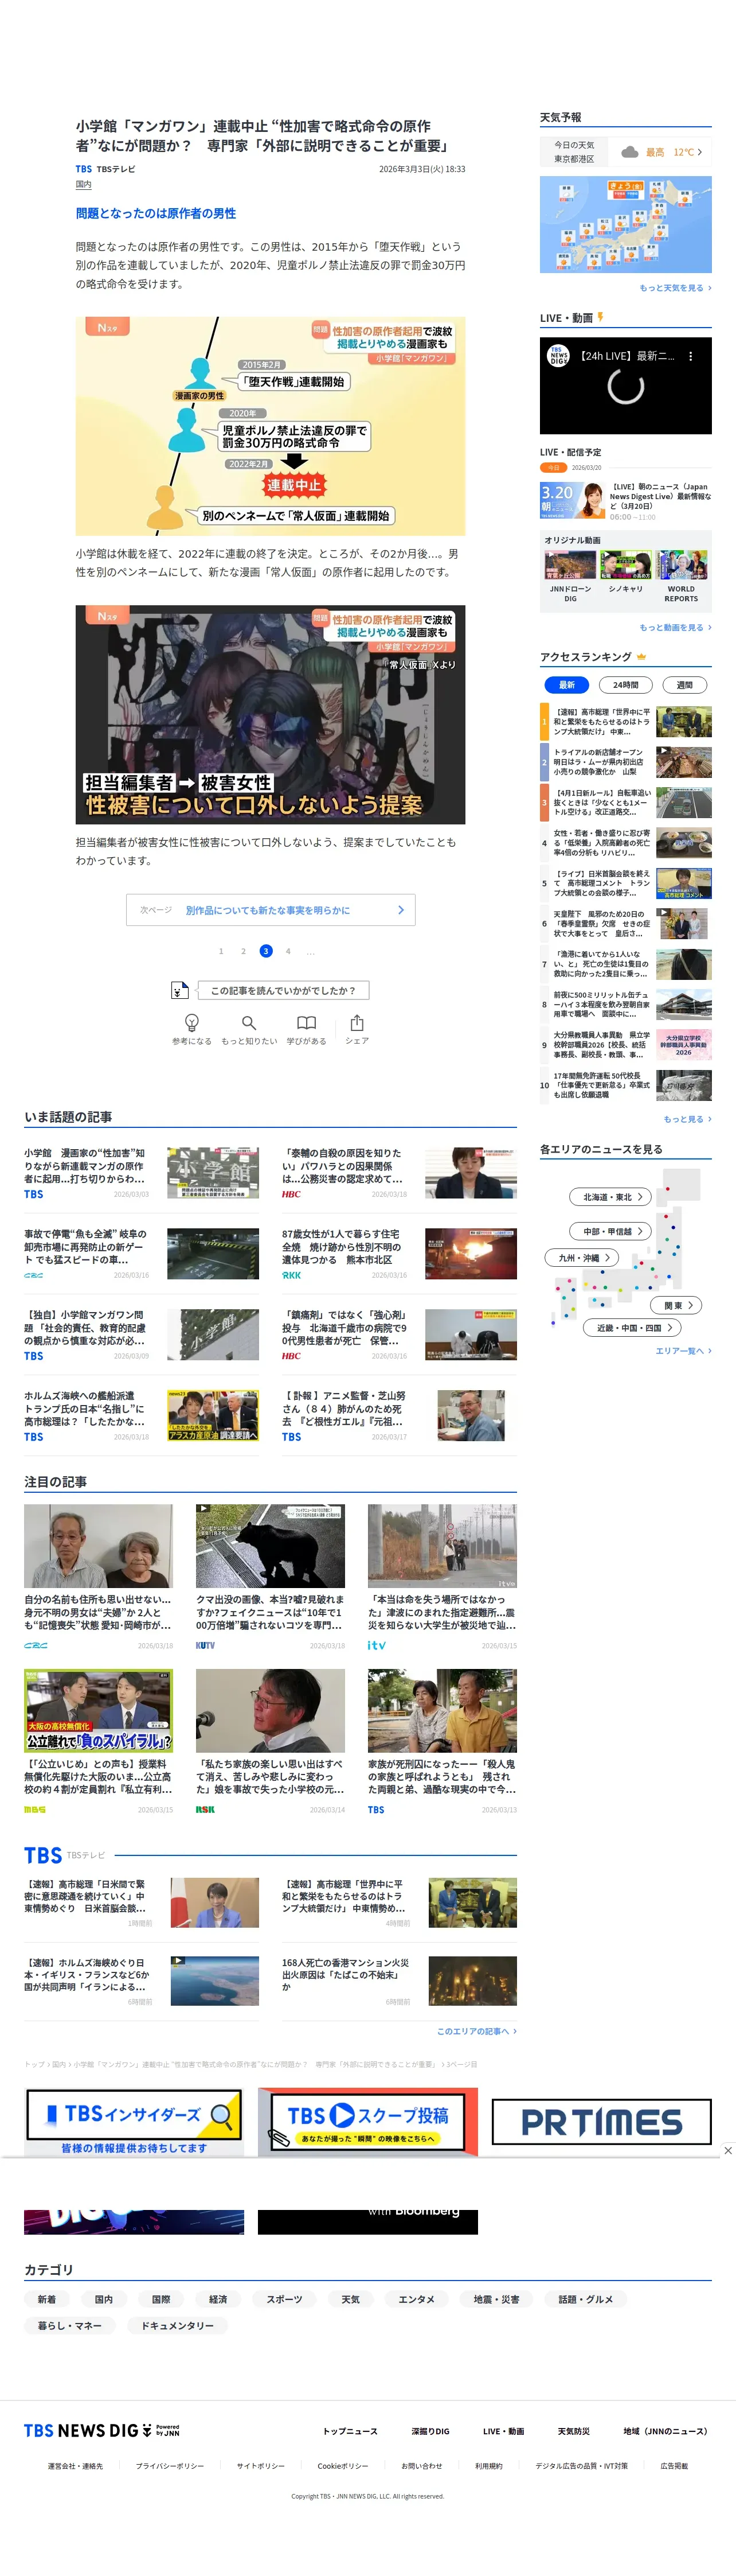The height and width of the screenshot is (2576, 736).
Task: Select the 国際 category chip
Action: click(160, 2299)
